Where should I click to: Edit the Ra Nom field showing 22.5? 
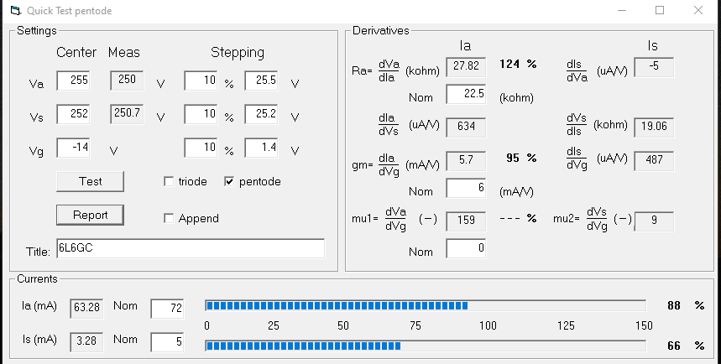[x=466, y=95]
